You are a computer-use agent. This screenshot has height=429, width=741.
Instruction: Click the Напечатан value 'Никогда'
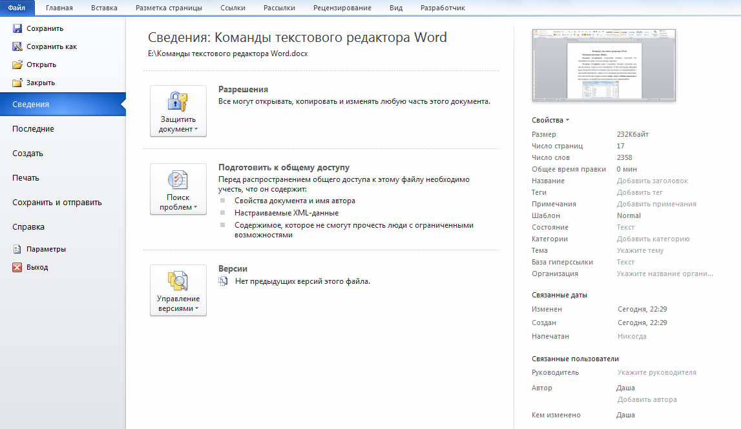632,337
